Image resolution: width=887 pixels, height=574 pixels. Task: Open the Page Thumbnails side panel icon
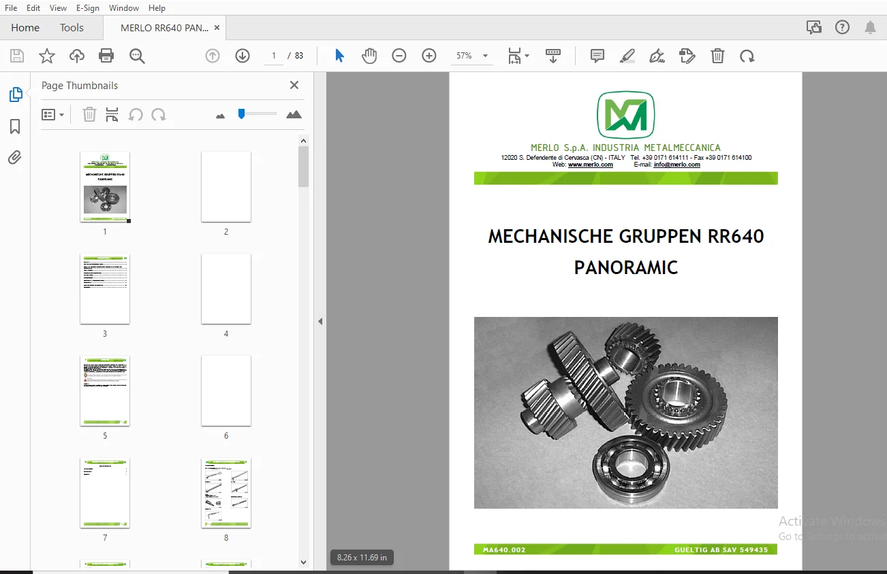tap(15, 95)
